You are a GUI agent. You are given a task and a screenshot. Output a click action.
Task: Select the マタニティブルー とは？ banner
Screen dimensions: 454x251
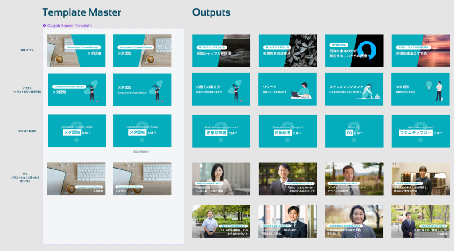click(x=420, y=131)
